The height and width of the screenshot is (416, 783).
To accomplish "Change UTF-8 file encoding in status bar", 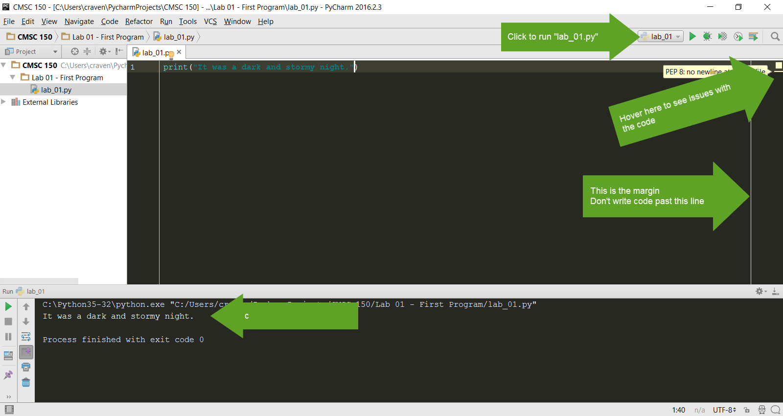I will 724,410.
